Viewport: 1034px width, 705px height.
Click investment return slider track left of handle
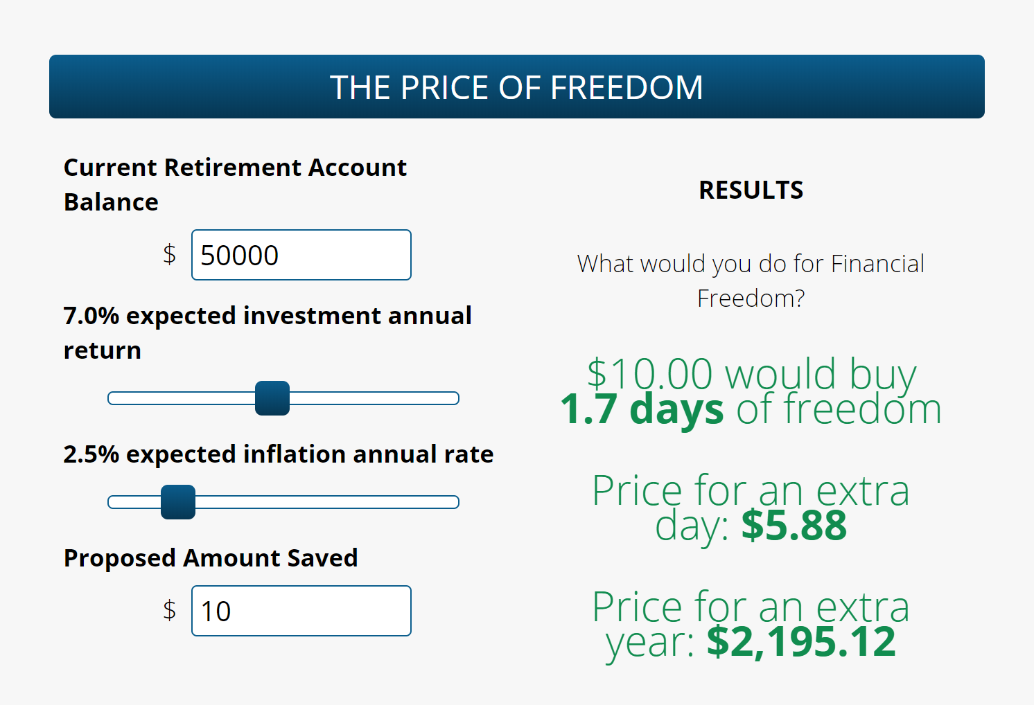coord(180,398)
